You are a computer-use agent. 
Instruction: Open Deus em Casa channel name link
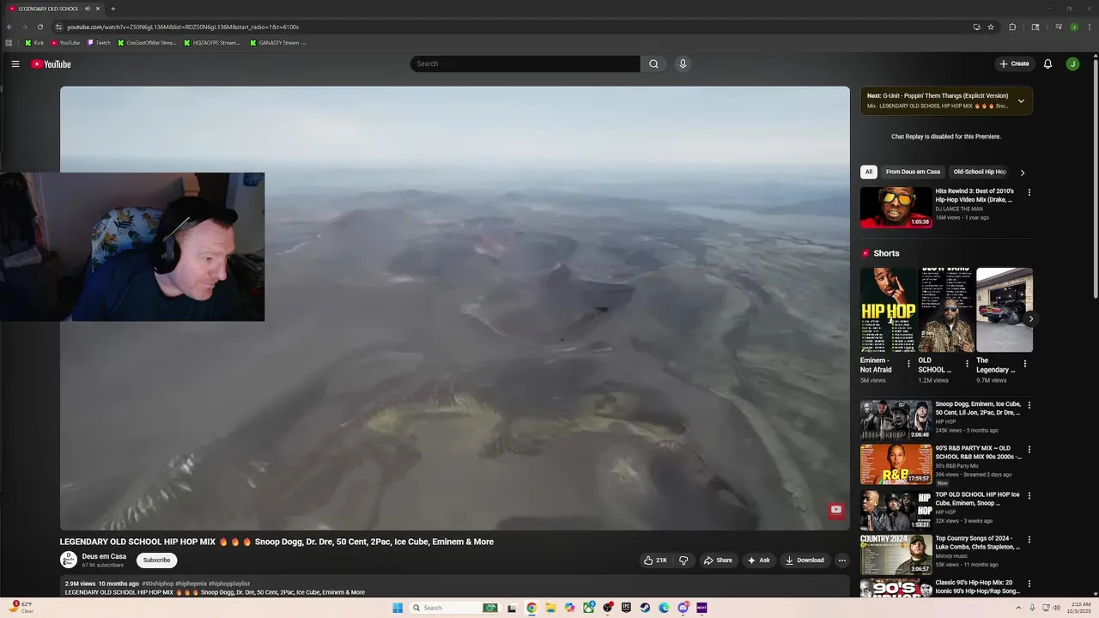pos(104,556)
